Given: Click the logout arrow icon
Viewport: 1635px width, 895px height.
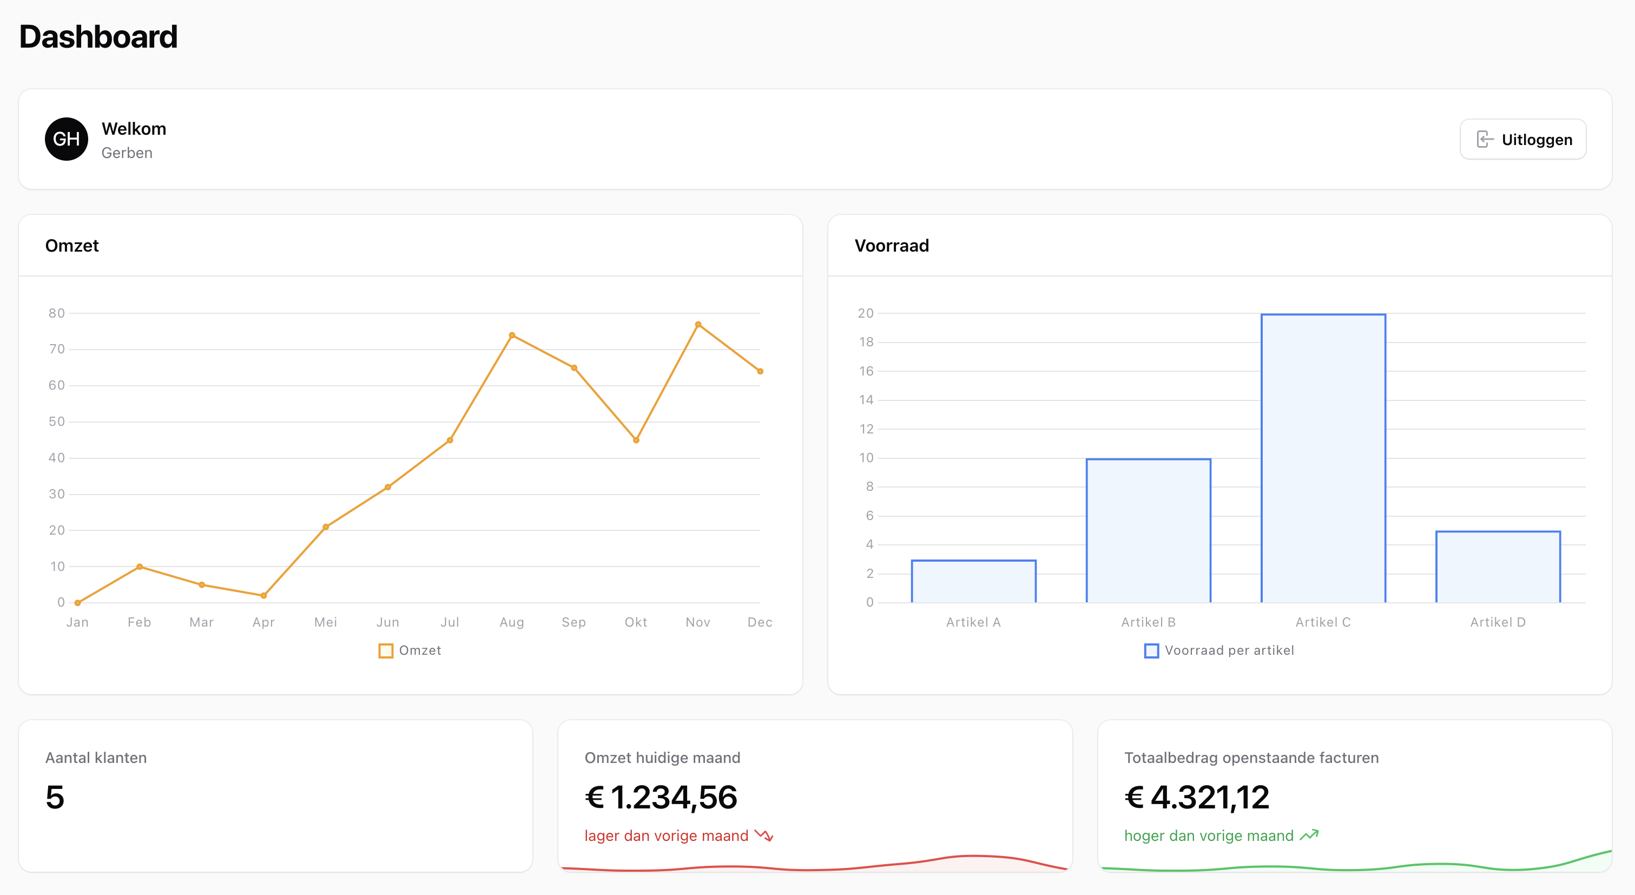Looking at the screenshot, I should [1484, 139].
